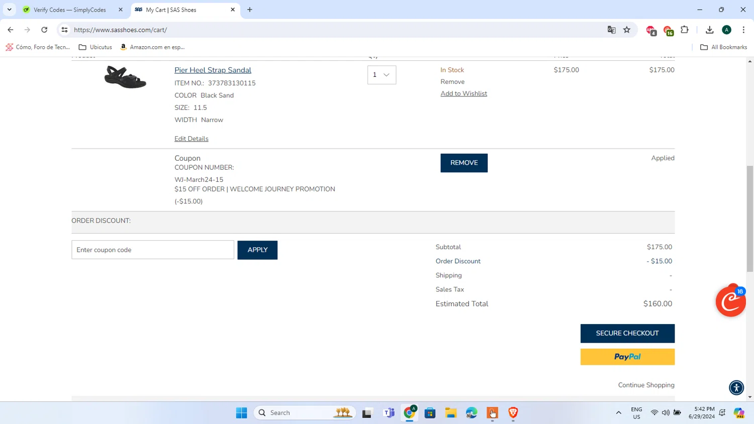Viewport: 754px width, 424px height.
Task: Open the quantity dropdown for sandal
Action: [x=382, y=75]
